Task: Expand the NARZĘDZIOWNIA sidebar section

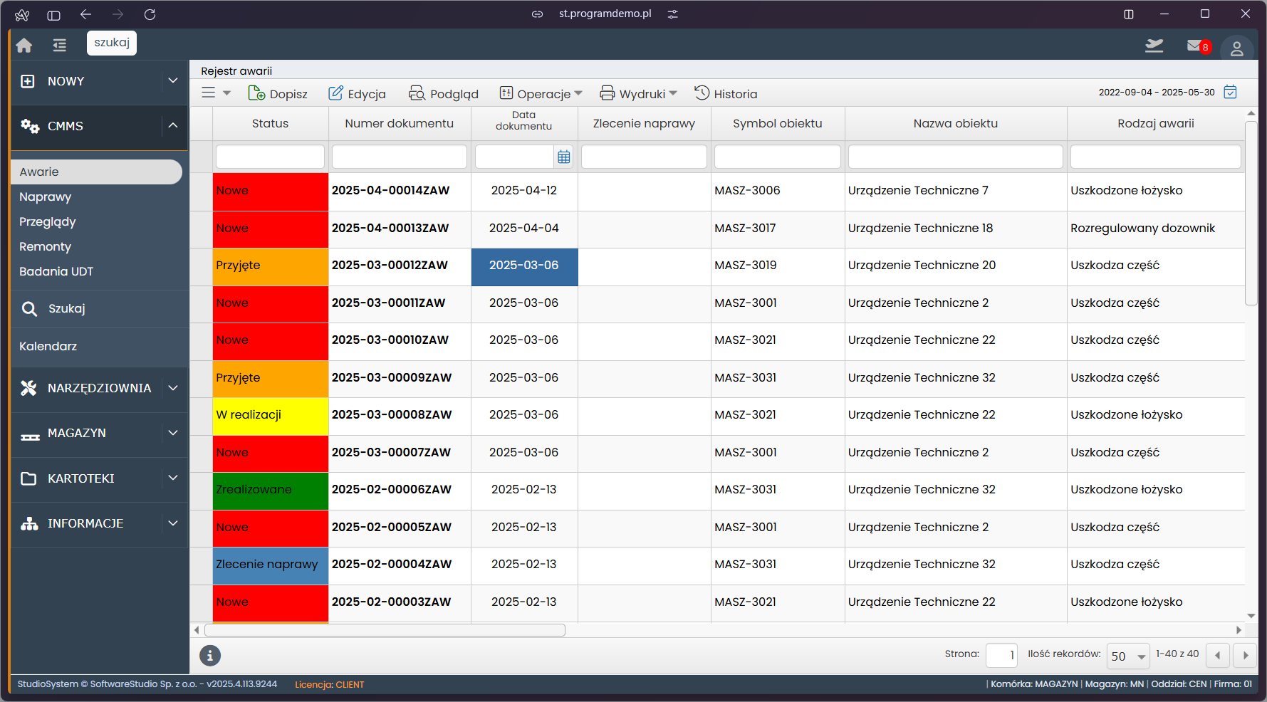Action: tap(172, 388)
